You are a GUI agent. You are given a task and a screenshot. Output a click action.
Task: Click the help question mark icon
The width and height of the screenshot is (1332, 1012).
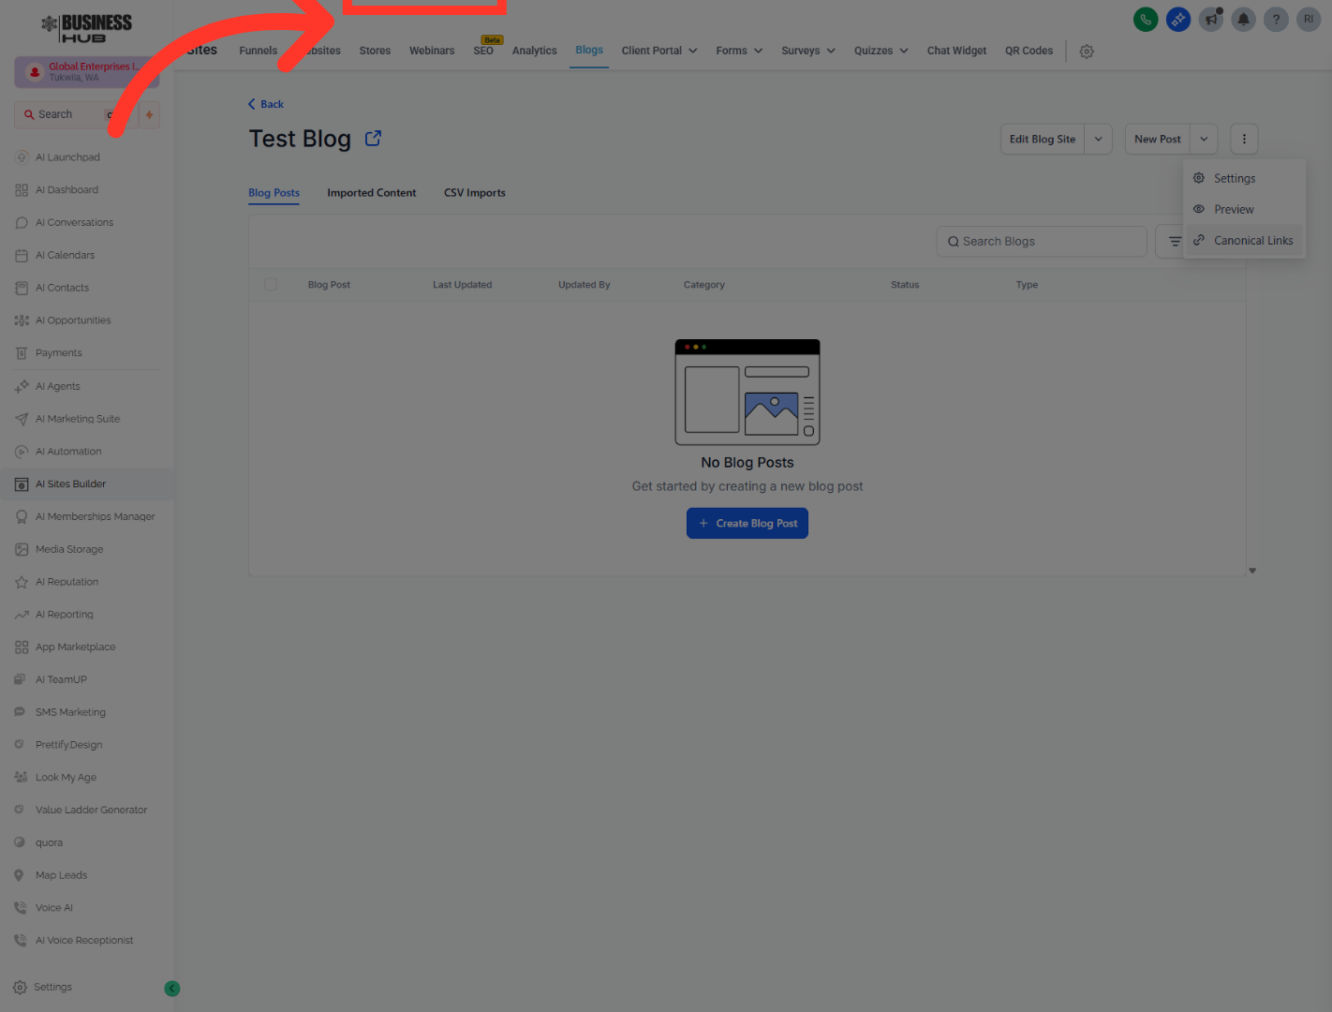click(1276, 19)
